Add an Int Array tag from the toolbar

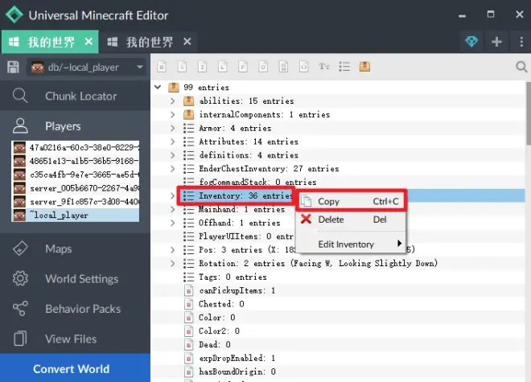[x=304, y=67]
